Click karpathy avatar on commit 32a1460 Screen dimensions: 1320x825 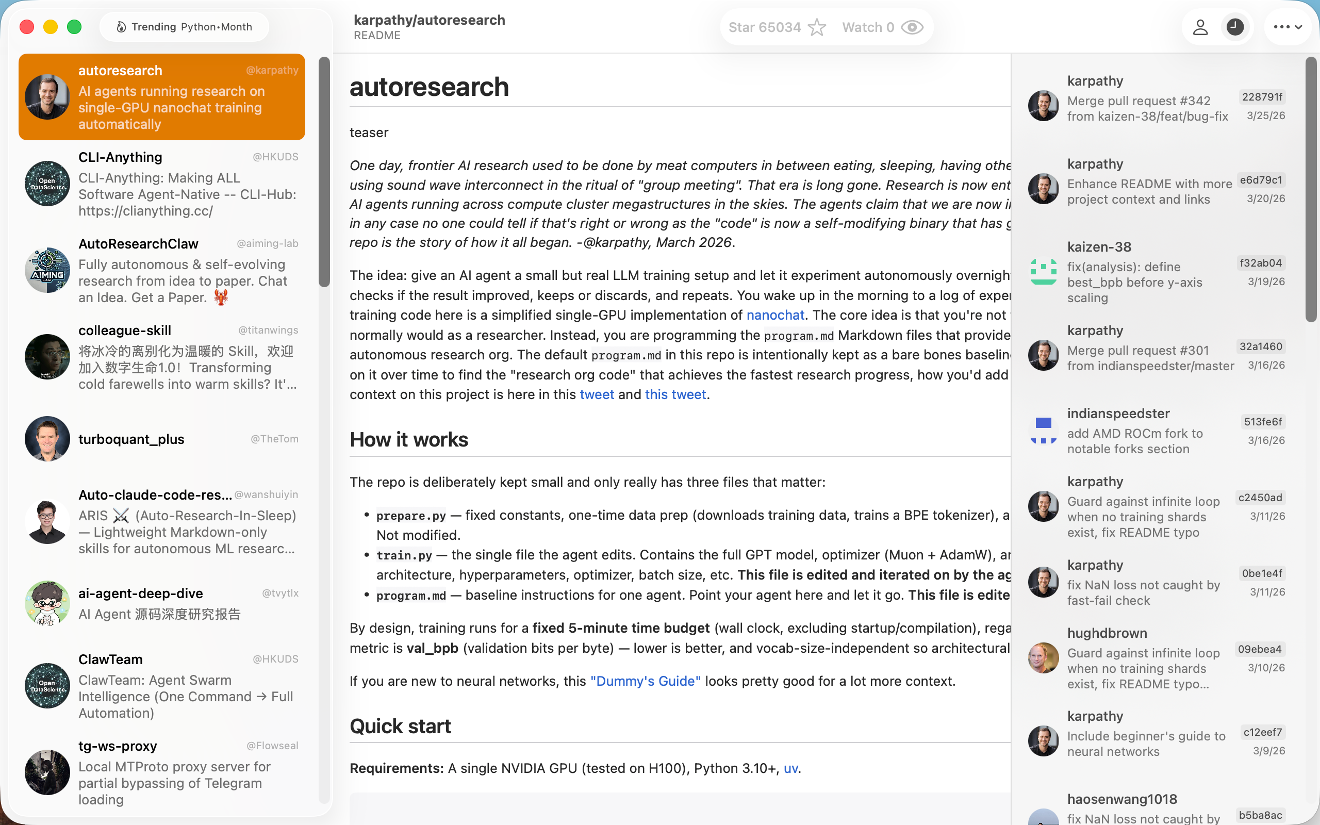pos(1044,355)
